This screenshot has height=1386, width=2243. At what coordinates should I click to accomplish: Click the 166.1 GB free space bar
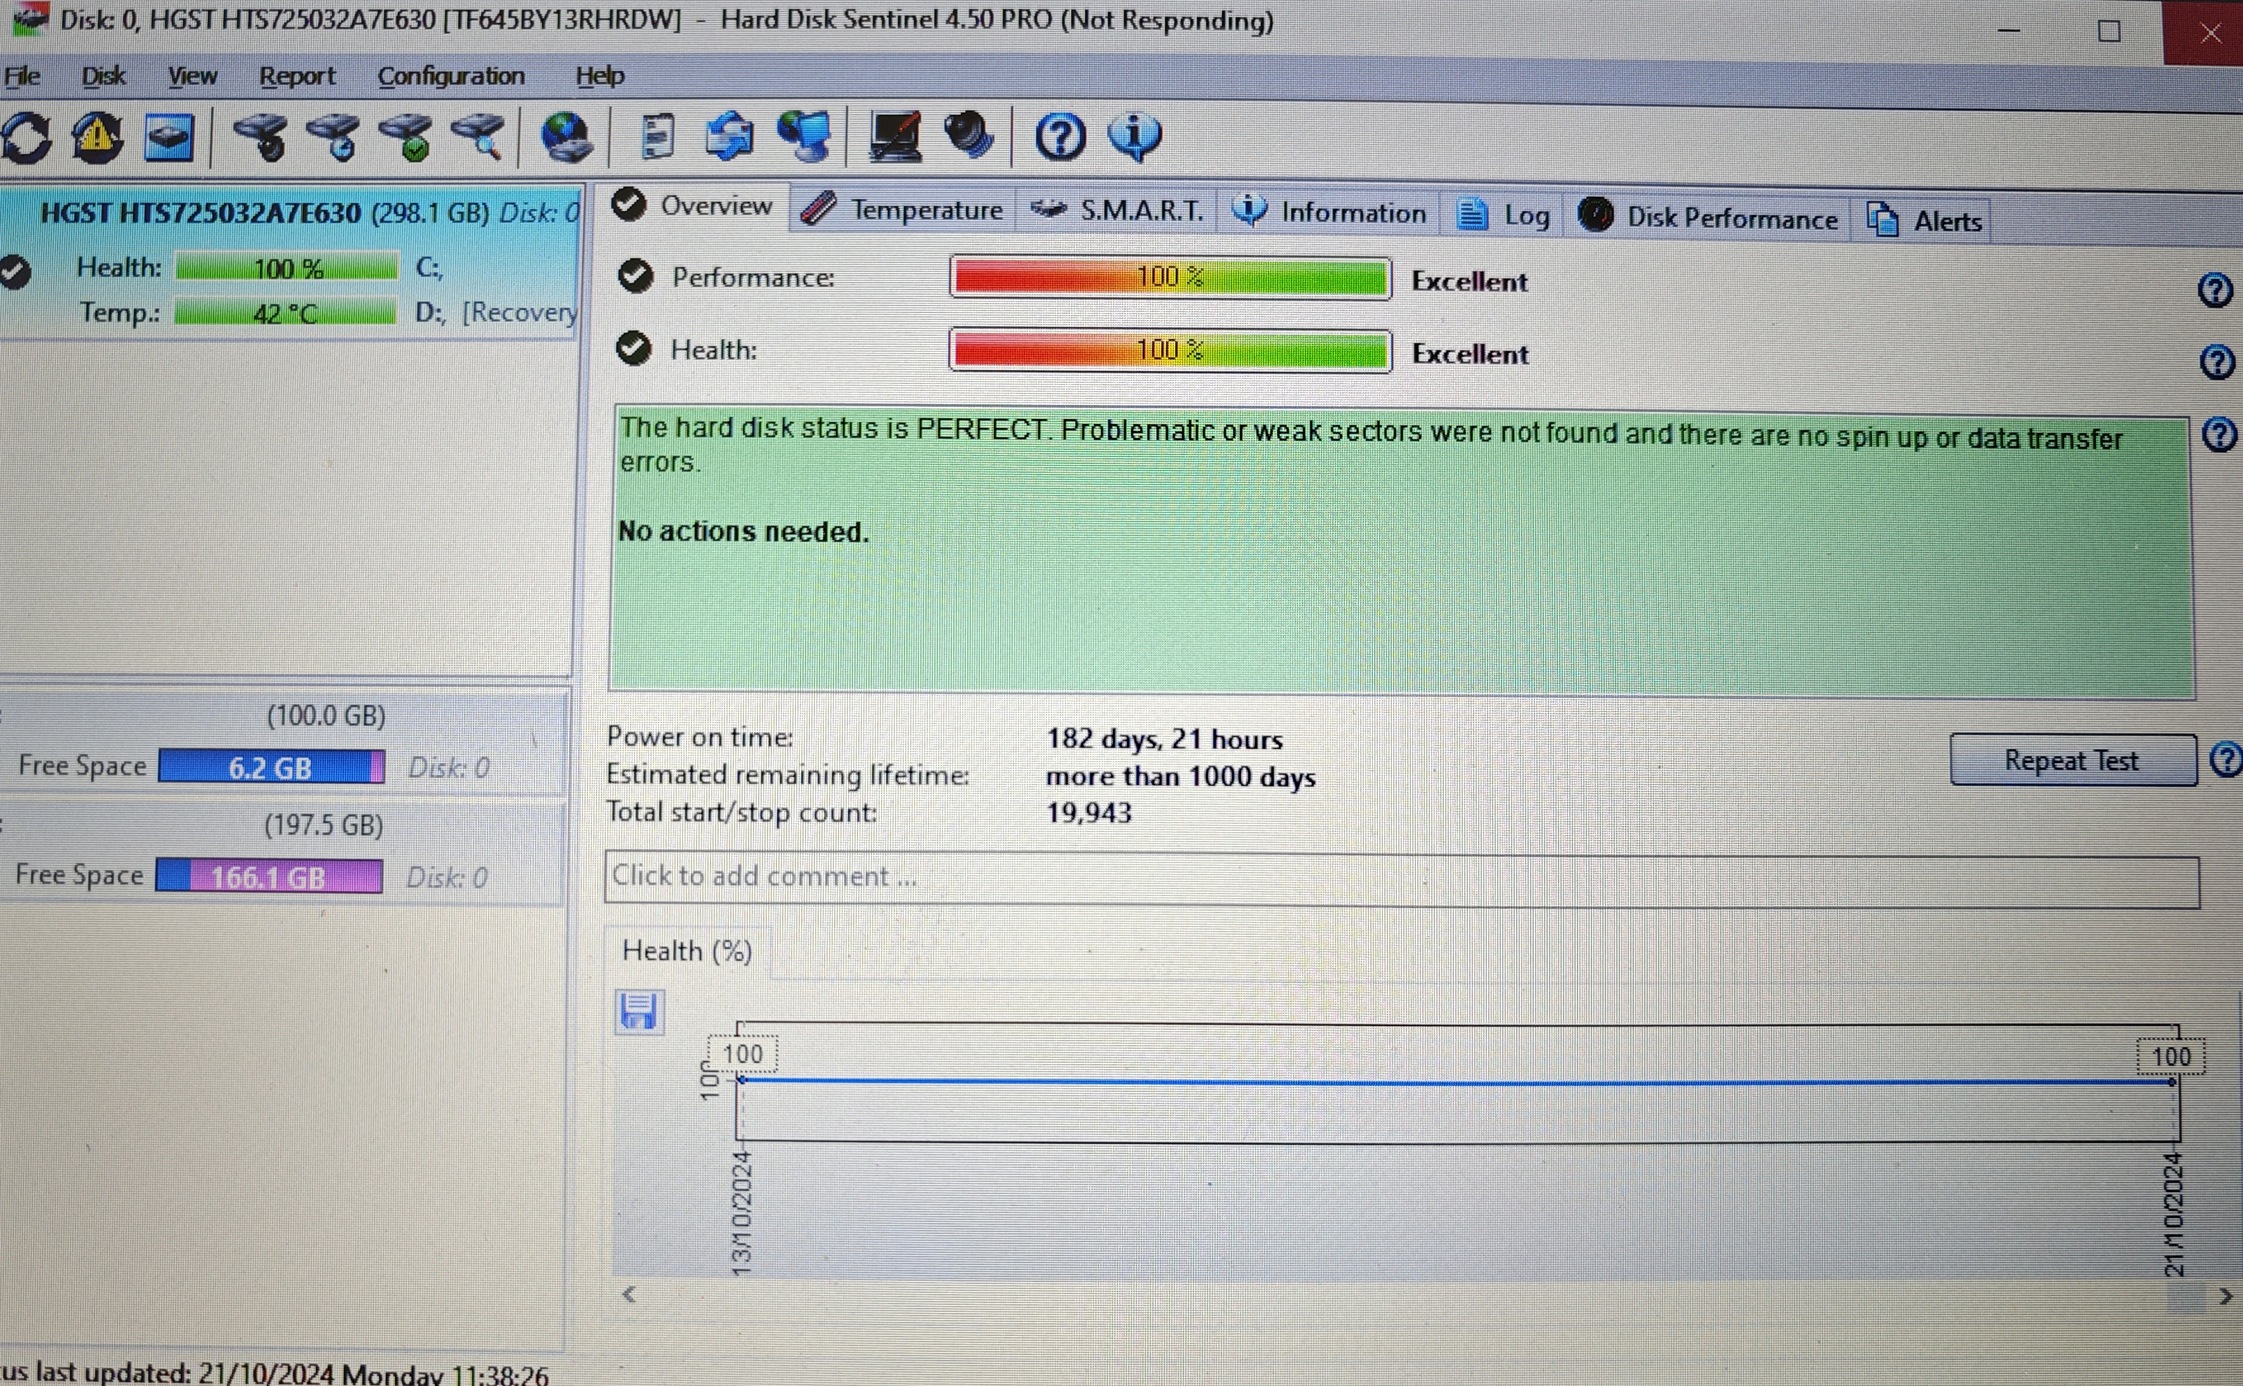click(269, 876)
